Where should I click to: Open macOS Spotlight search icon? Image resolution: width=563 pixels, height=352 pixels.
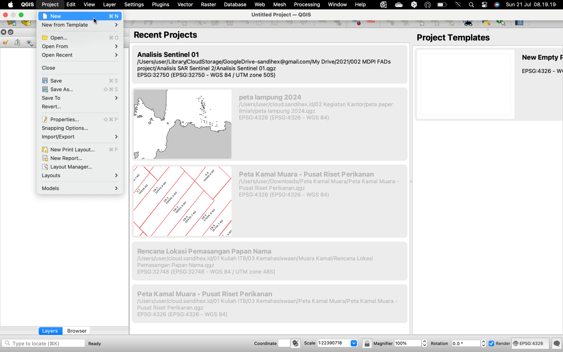tap(471, 5)
